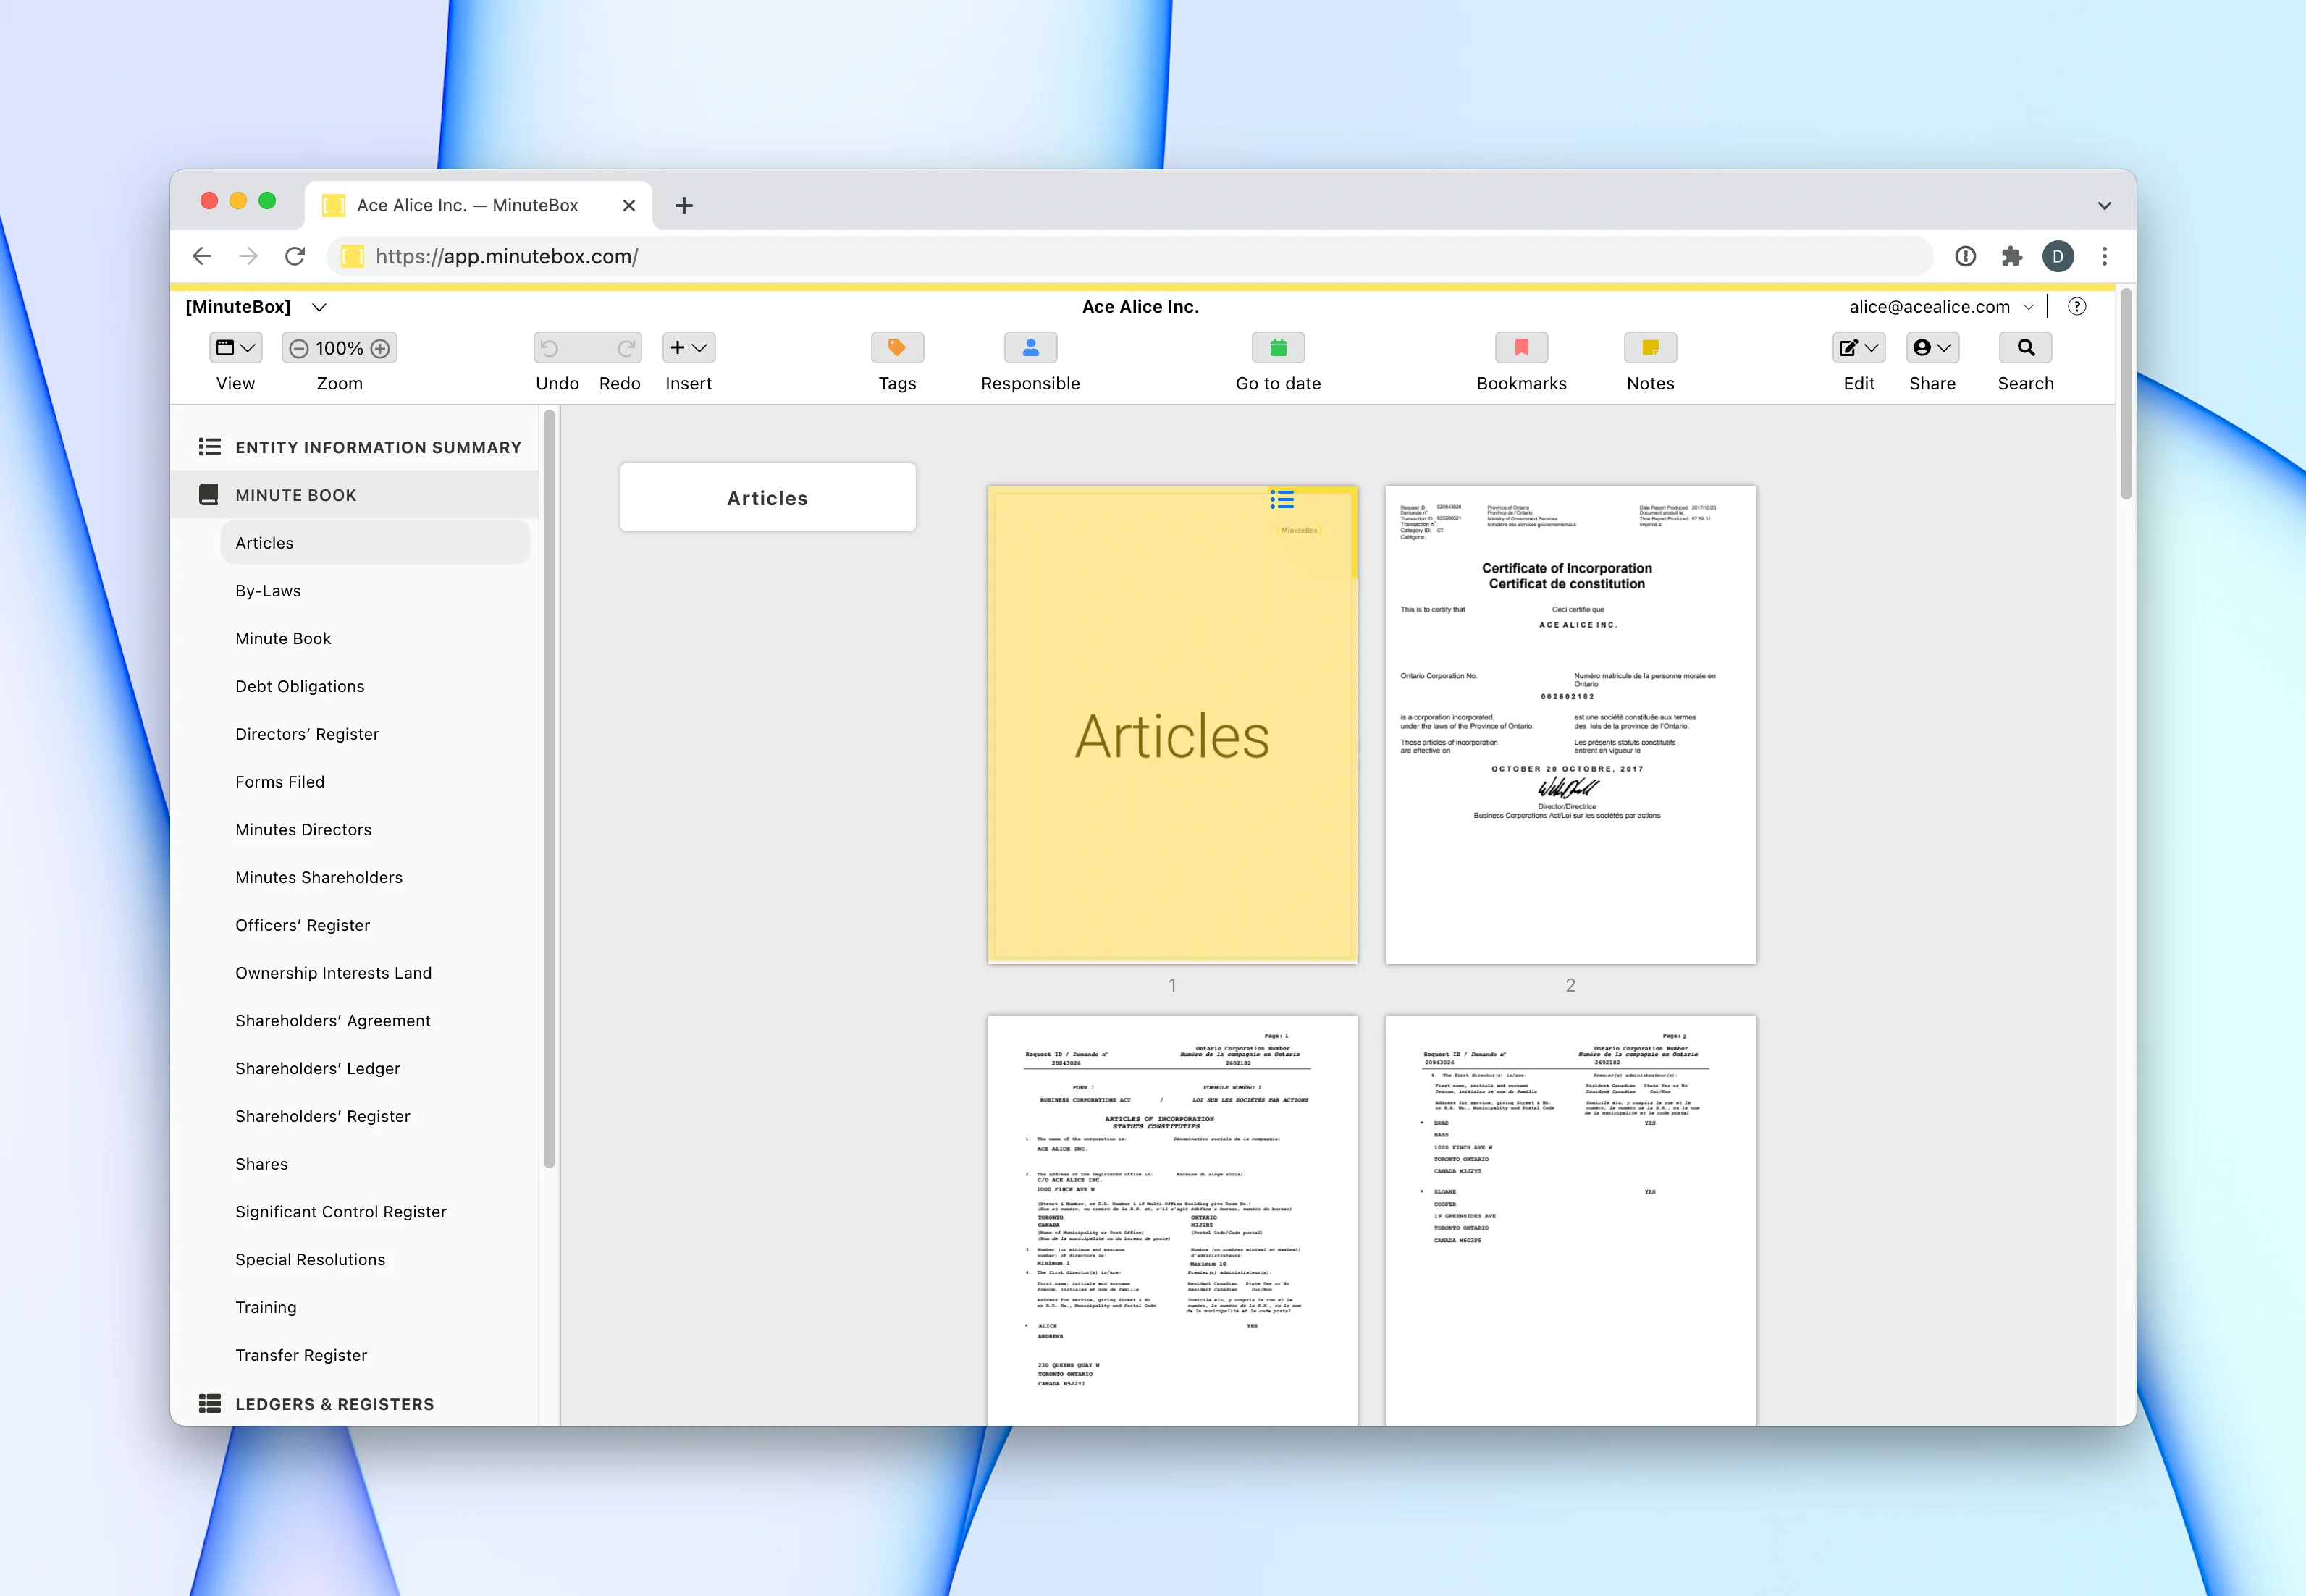2306x1596 pixels.
Task: Open Entity Information Summary
Action: (377, 447)
